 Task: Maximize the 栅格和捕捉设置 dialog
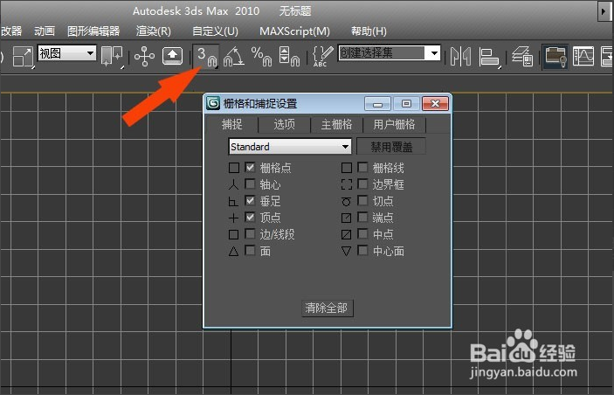406,103
